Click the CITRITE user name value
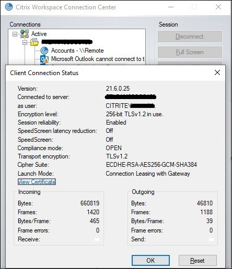Image resolution: width=232 pixels, height=269 pixels. (x=130, y=106)
